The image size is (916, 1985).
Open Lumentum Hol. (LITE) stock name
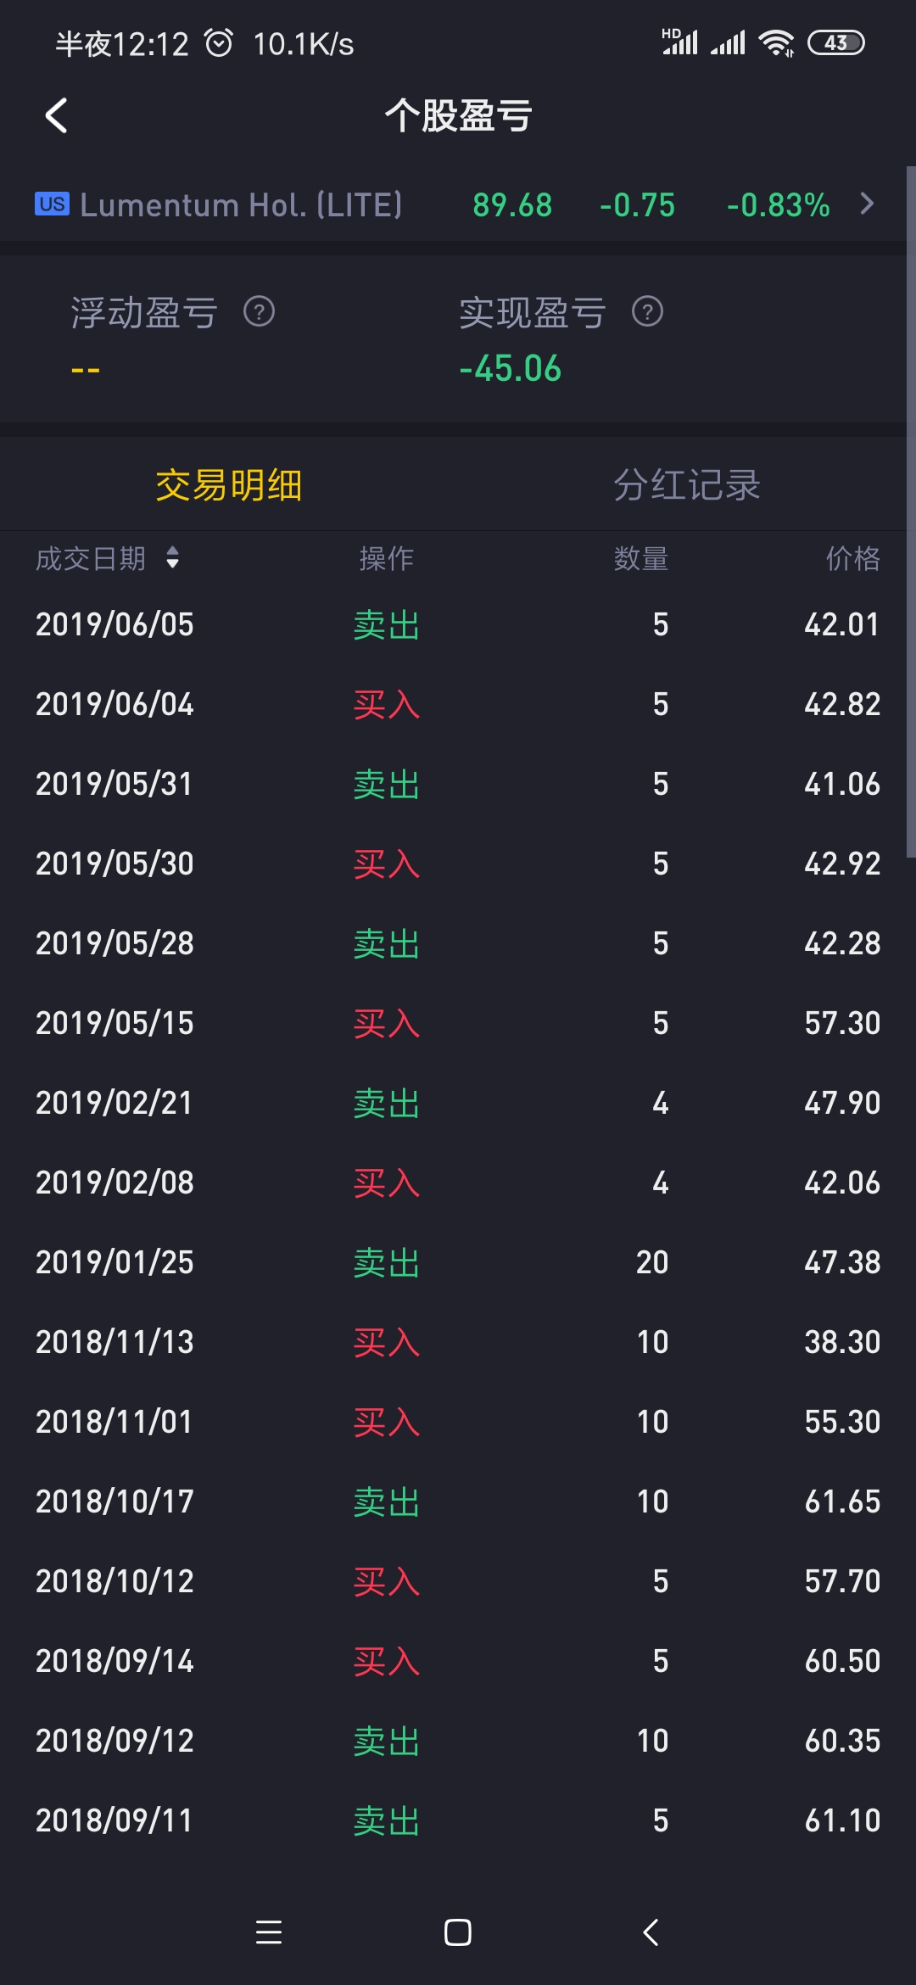click(241, 204)
